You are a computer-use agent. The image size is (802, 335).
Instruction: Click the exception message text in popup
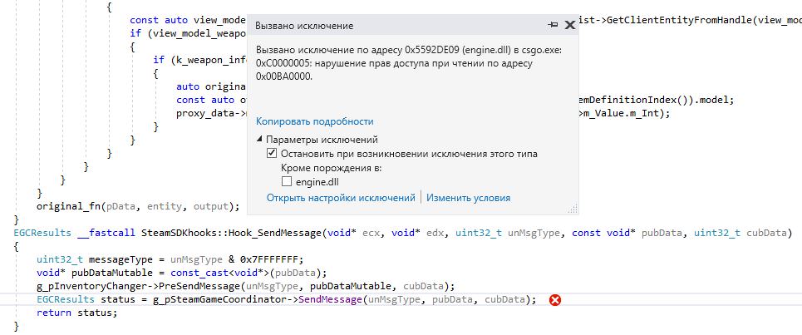point(407,62)
